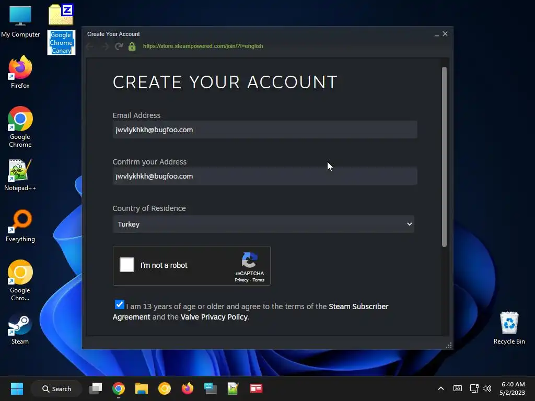The width and height of the screenshot is (535, 401).
Task: Uncheck the 13 years age agreement checkbox
Action: pos(120,304)
